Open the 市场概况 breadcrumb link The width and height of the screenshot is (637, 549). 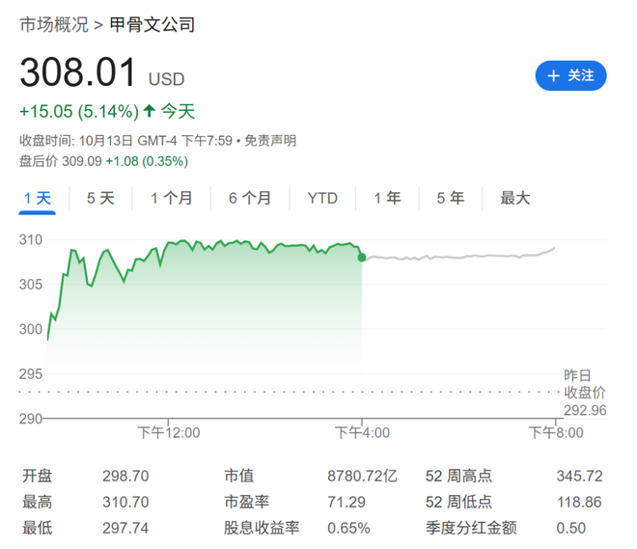point(54,24)
